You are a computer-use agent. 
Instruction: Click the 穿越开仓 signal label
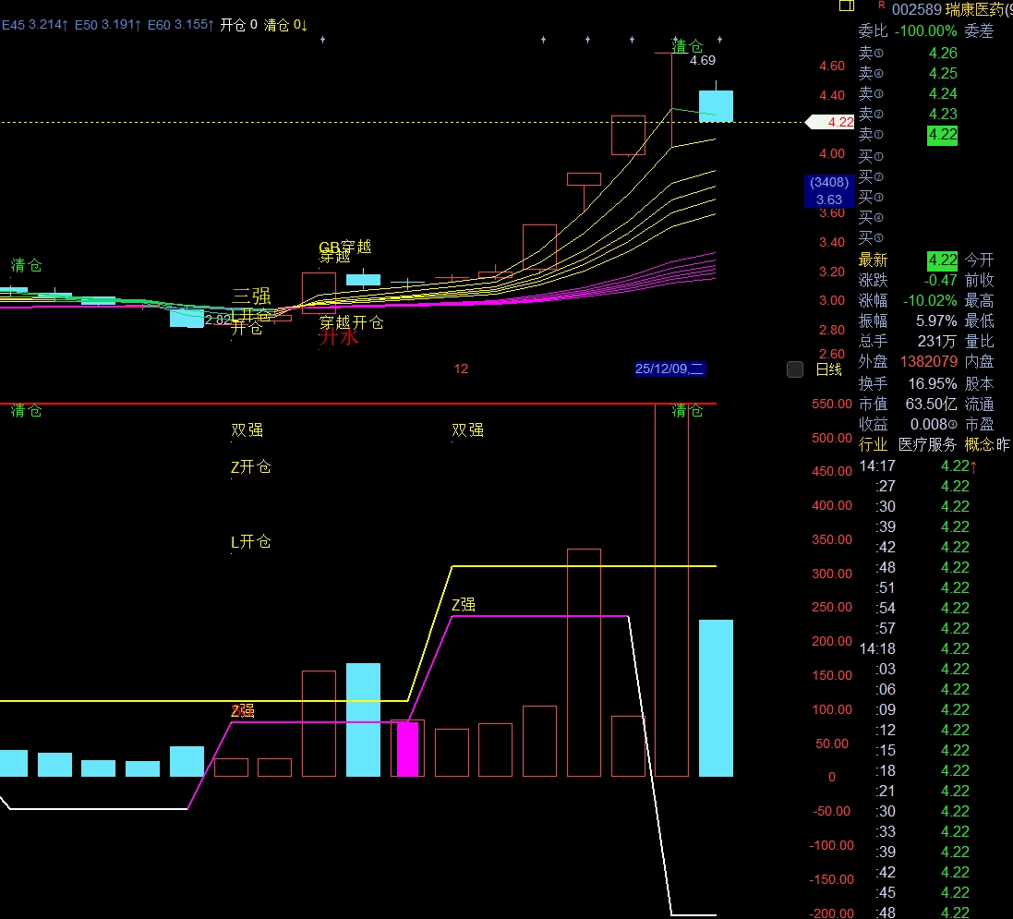[x=352, y=321]
